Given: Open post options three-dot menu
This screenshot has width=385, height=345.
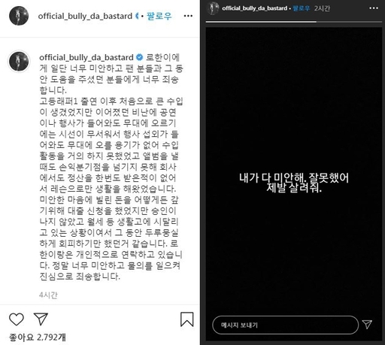Looking at the screenshot, I should 188,16.
